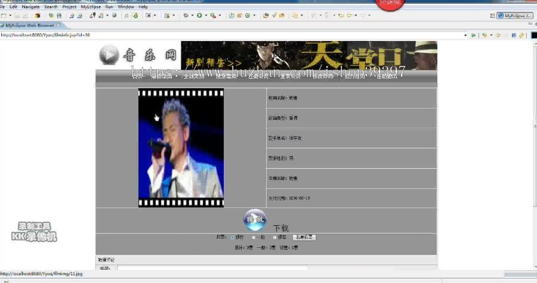This screenshot has height=283, width=537.
Task: Click the 新剧预告 banner image
Action: click(309, 56)
